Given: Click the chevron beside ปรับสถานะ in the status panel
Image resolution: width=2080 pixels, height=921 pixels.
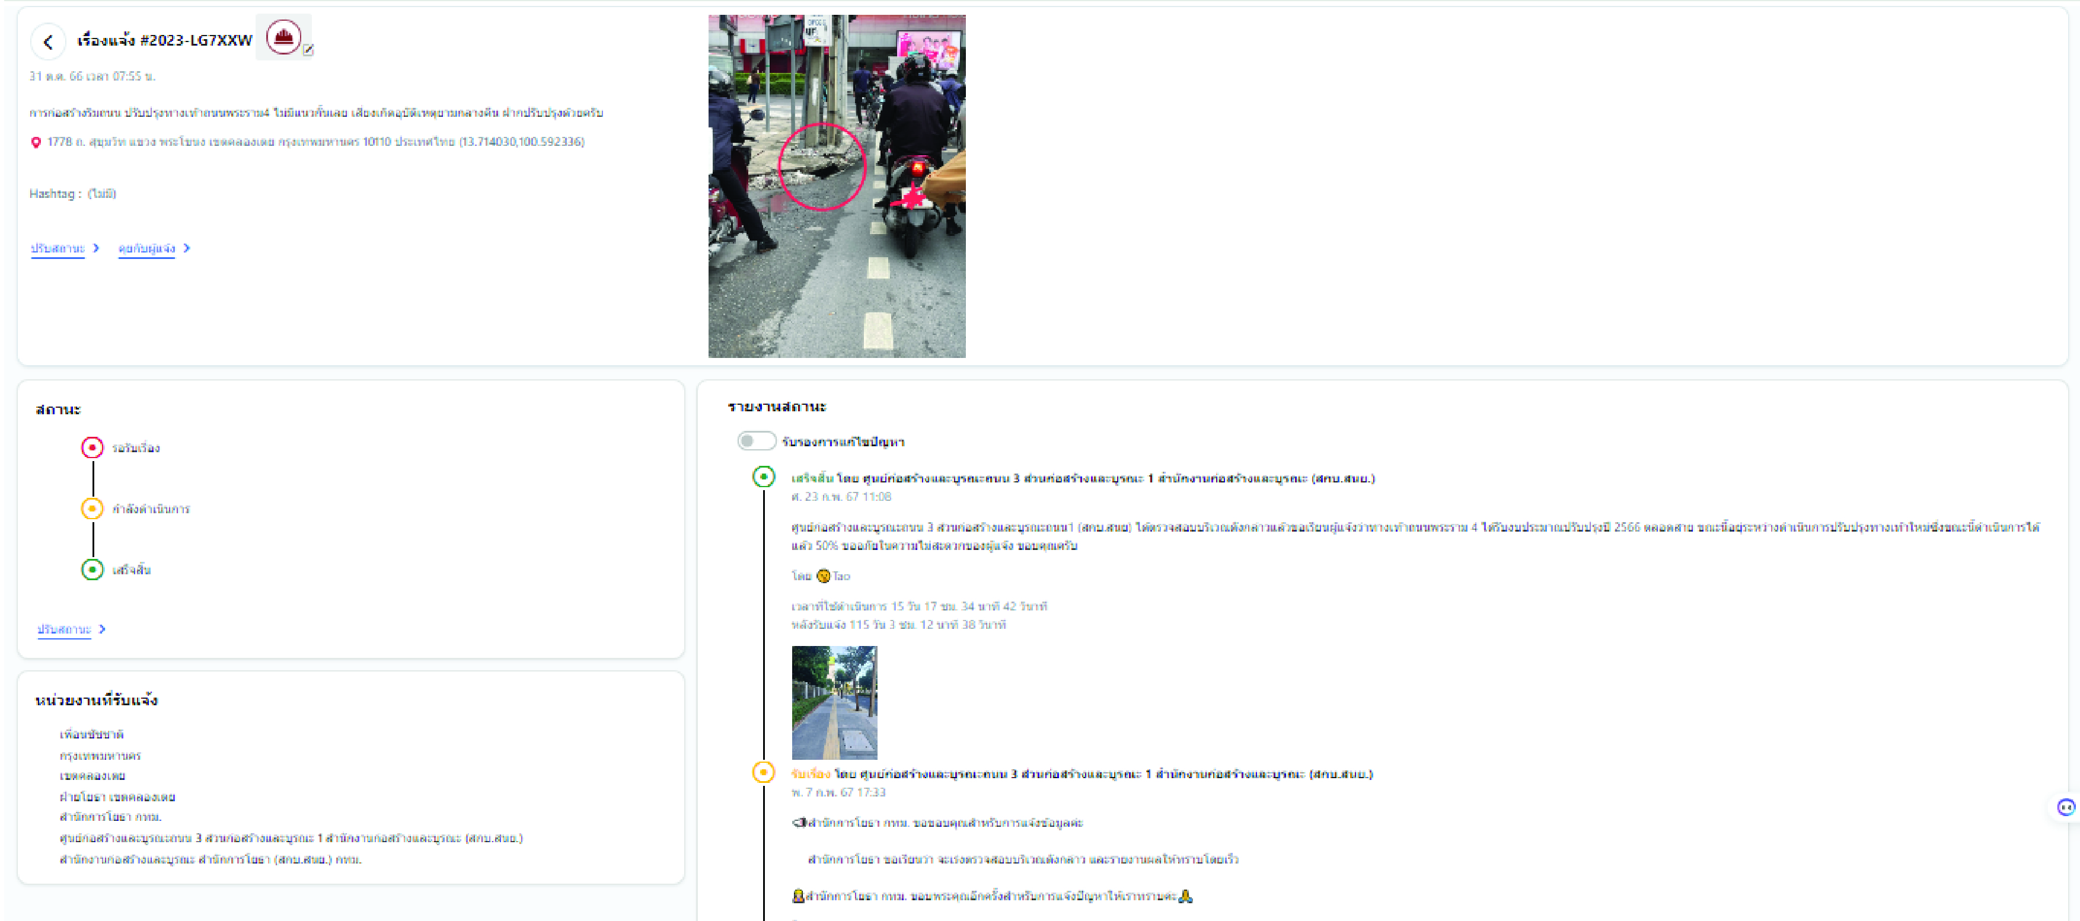Looking at the screenshot, I should (103, 629).
